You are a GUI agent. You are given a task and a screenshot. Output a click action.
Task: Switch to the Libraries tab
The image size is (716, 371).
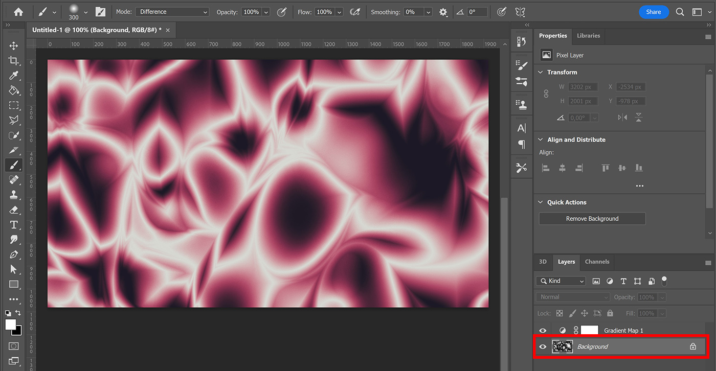pyautogui.click(x=588, y=36)
